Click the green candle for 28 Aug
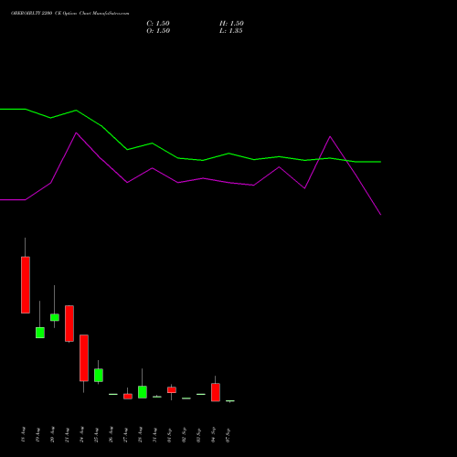 point(143,392)
